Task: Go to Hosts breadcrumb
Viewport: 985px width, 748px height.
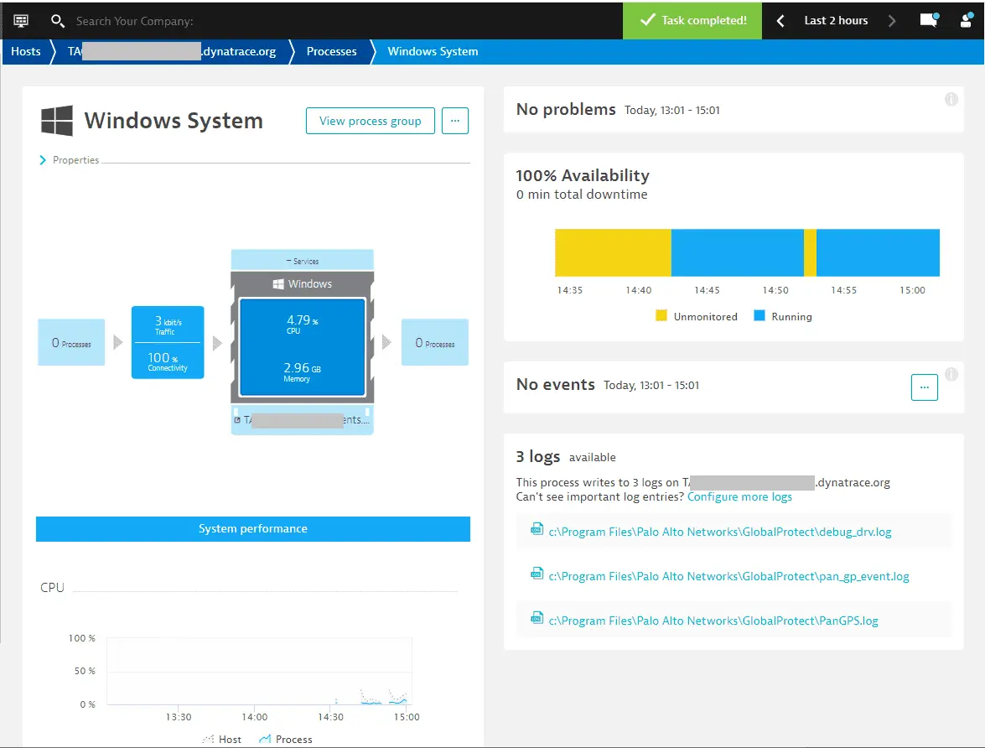Action: tap(26, 51)
